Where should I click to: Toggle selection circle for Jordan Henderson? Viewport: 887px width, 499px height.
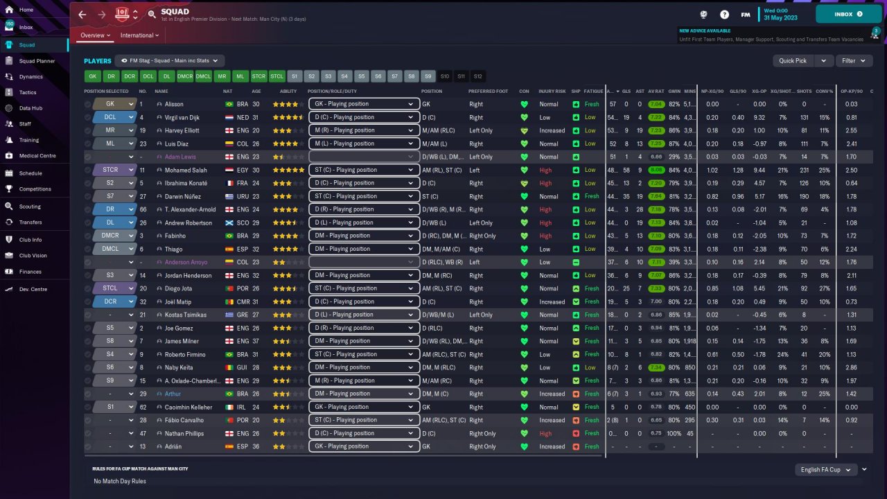[87, 275]
